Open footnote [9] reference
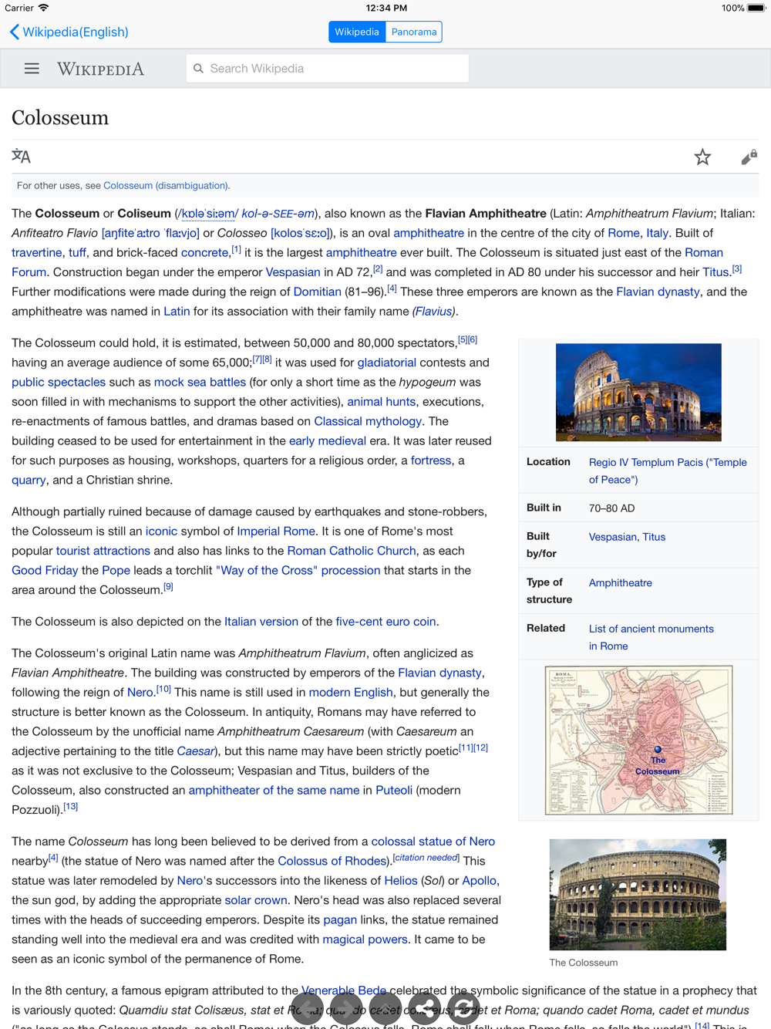Viewport: 771px width, 1029px height. (168, 587)
